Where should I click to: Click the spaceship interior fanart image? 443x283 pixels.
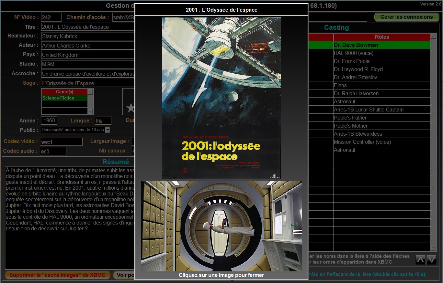tap(221, 226)
